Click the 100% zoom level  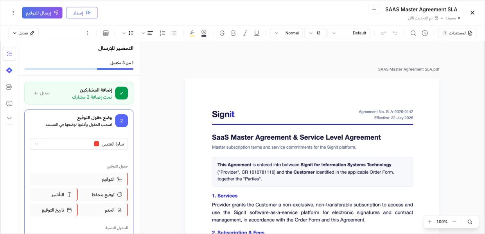442,222
